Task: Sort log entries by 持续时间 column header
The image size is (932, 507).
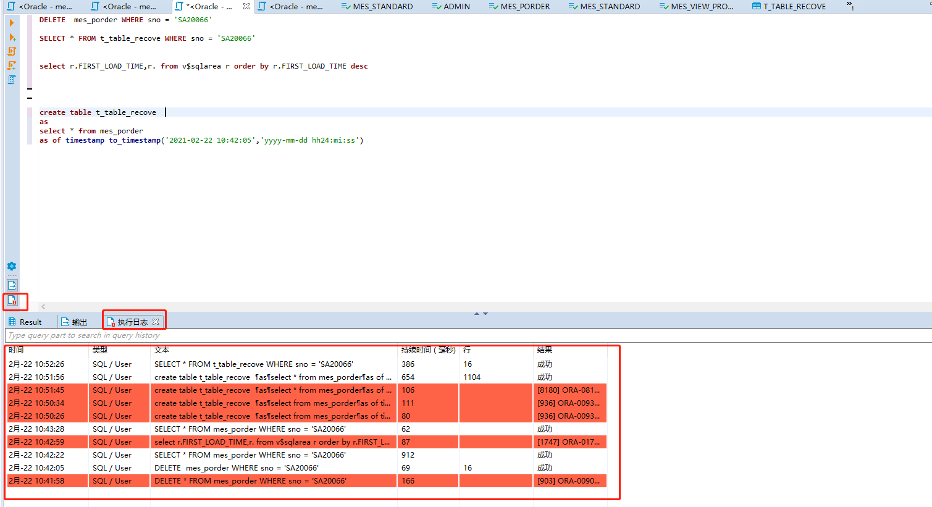Action: pos(429,350)
